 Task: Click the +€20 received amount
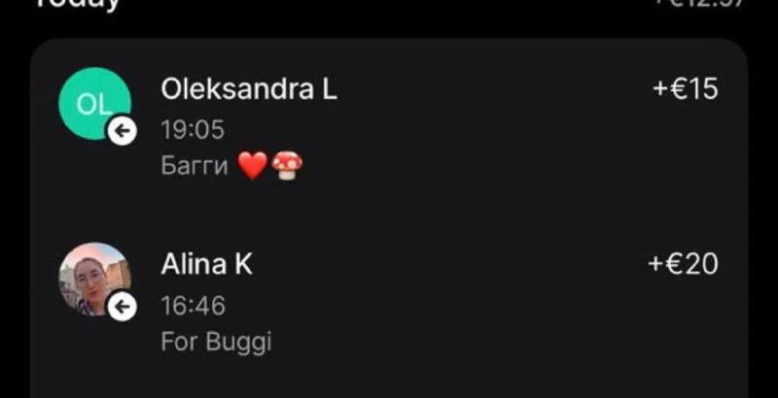tap(683, 264)
